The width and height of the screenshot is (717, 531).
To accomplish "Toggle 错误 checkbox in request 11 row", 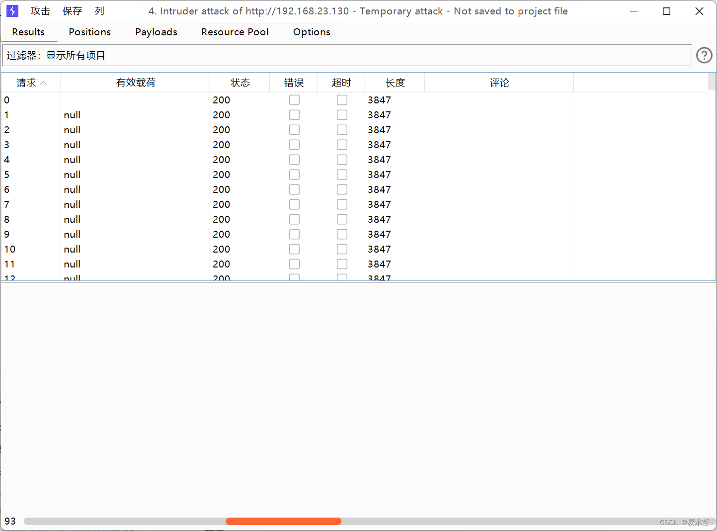I will (x=294, y=264).
